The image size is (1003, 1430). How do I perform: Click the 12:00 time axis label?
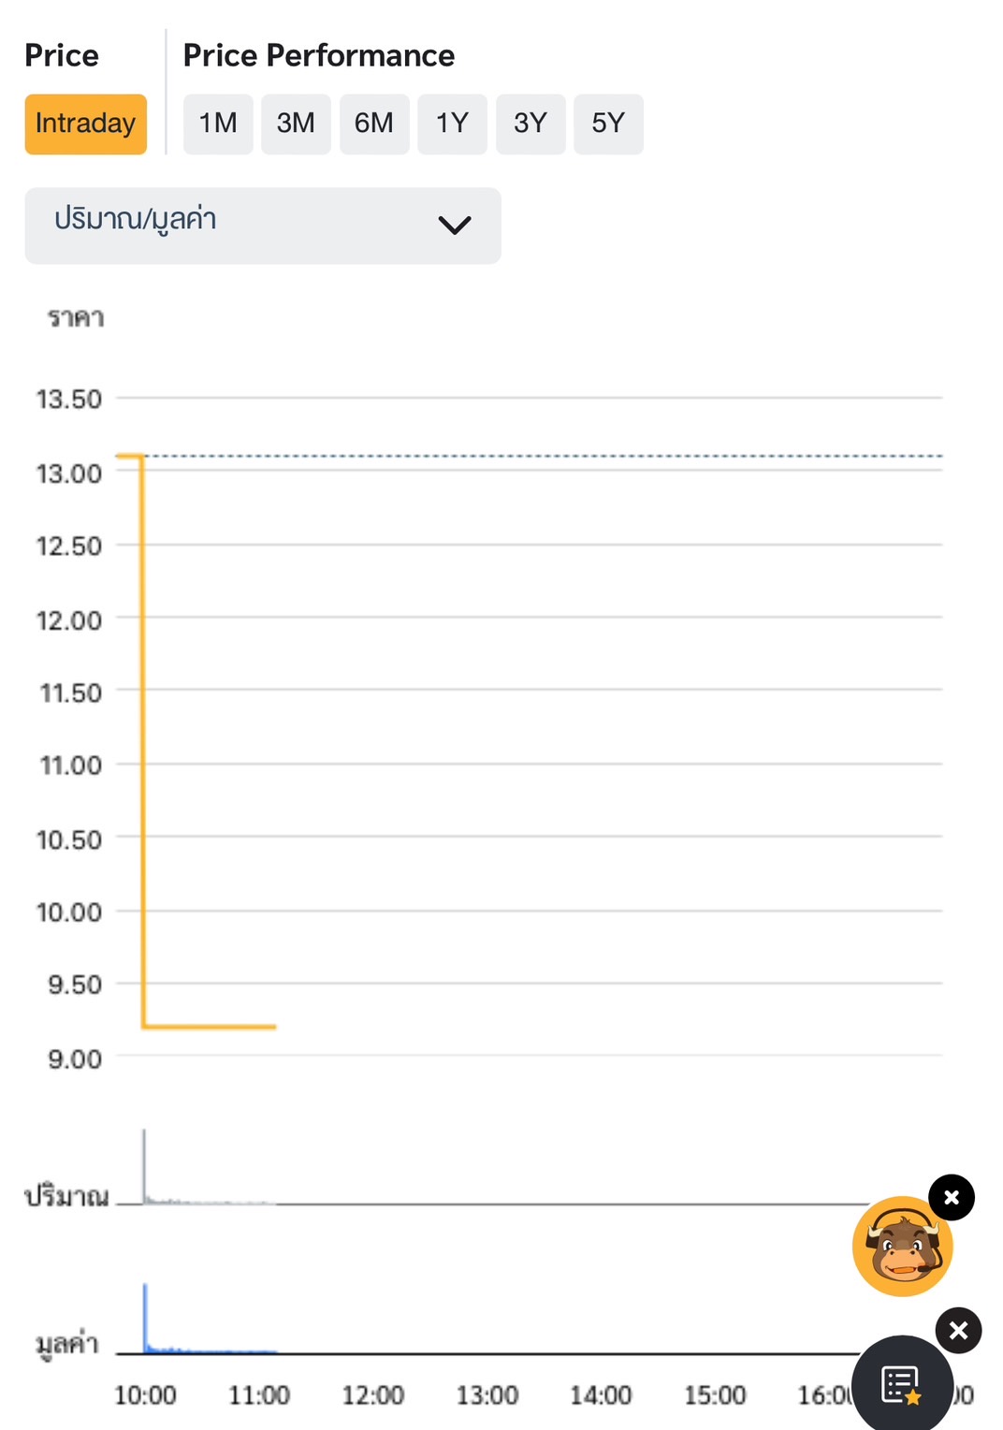[372, 1395]
